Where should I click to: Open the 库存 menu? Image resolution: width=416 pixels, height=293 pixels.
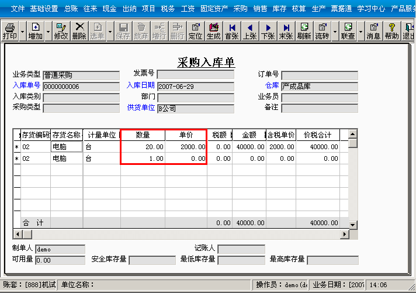pyautogui.click(x=280, y=9)
